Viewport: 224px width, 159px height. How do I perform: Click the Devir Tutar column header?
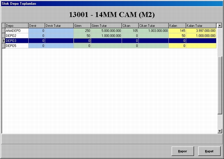[x=59, y=26]
